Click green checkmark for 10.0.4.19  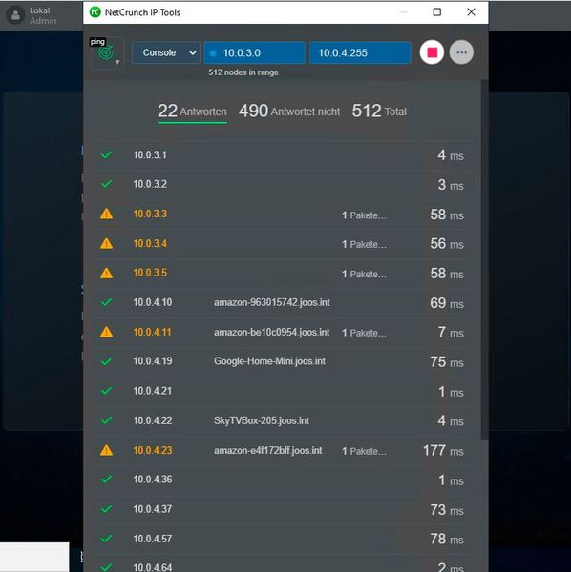pos(106,361)
